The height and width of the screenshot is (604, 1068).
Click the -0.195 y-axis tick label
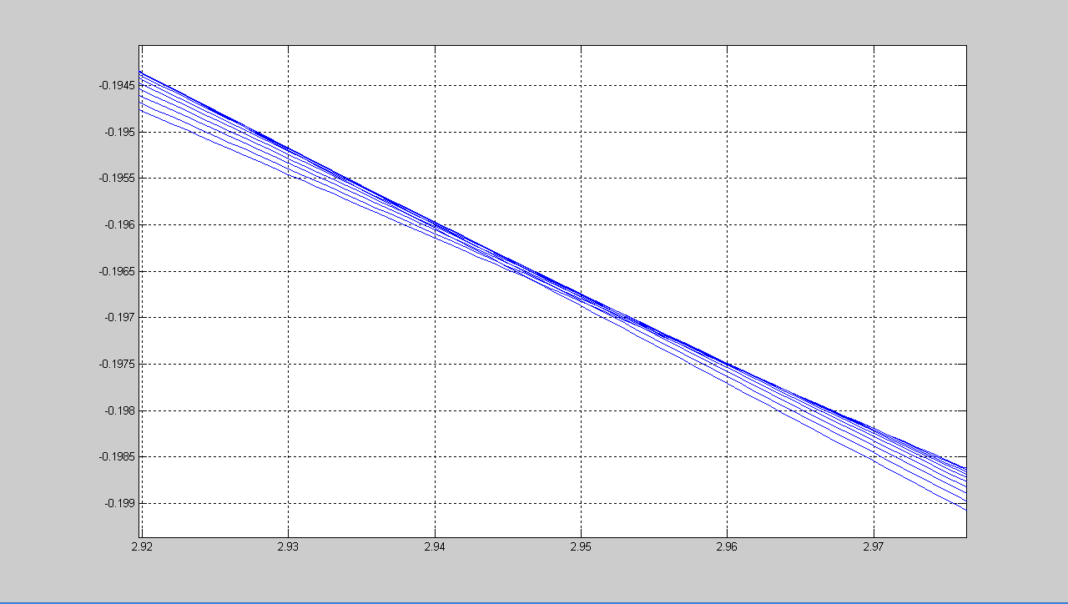[121, 133]
